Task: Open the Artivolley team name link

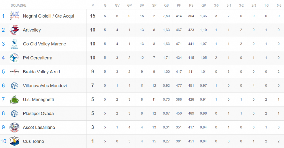Action: (x=32, y=30)
